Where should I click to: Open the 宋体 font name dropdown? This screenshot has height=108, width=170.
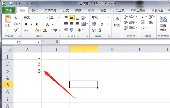point(47,18)
